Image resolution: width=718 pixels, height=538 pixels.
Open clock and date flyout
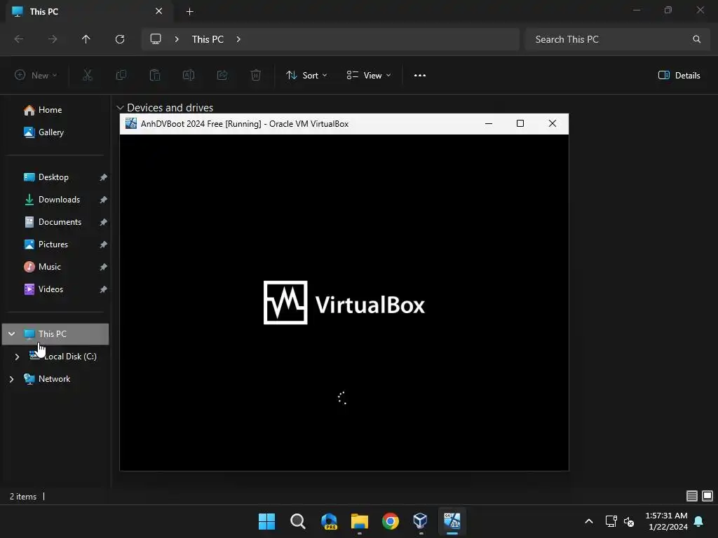666,521
